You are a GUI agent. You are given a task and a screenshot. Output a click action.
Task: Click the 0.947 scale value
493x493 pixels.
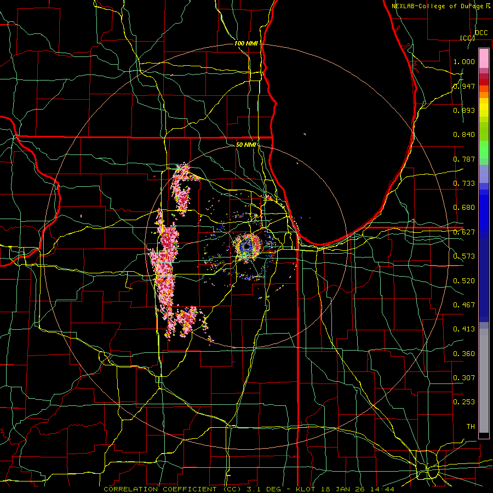(x=464, y=86)
